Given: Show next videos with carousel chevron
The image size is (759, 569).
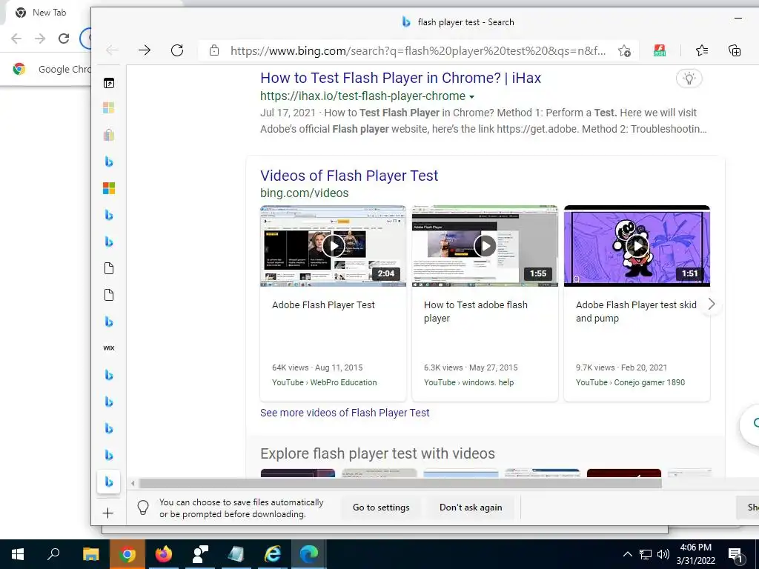Looking at the screenshot, I should click(711, 305).
